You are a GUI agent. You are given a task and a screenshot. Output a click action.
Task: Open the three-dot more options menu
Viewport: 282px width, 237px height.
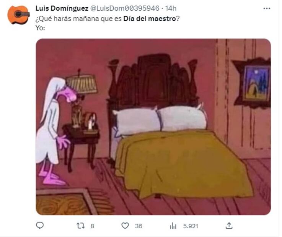coord(267,8)
